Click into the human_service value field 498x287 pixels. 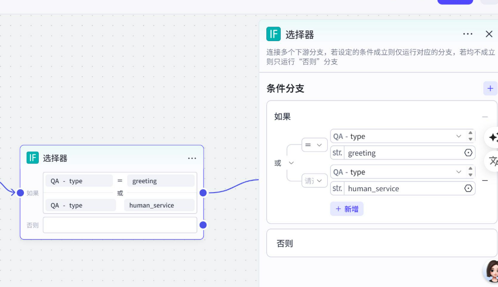coord(403,188)
